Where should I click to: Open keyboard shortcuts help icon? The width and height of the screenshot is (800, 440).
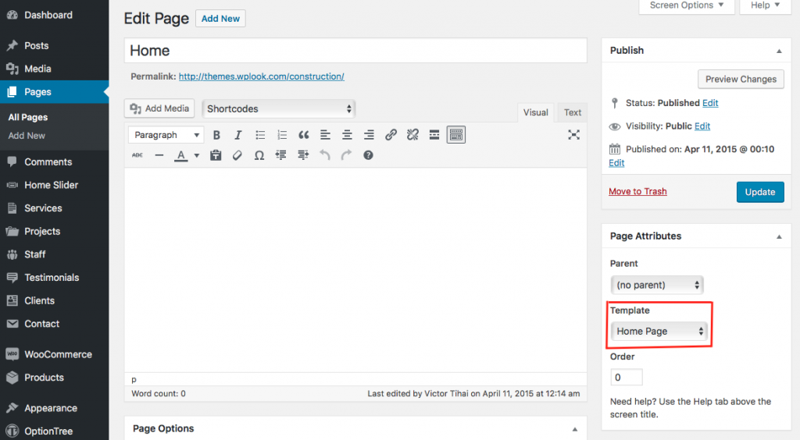[x=368, y=155]
